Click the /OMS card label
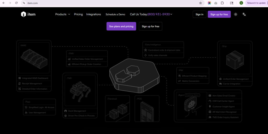268x134 pixels. (71, 53)
